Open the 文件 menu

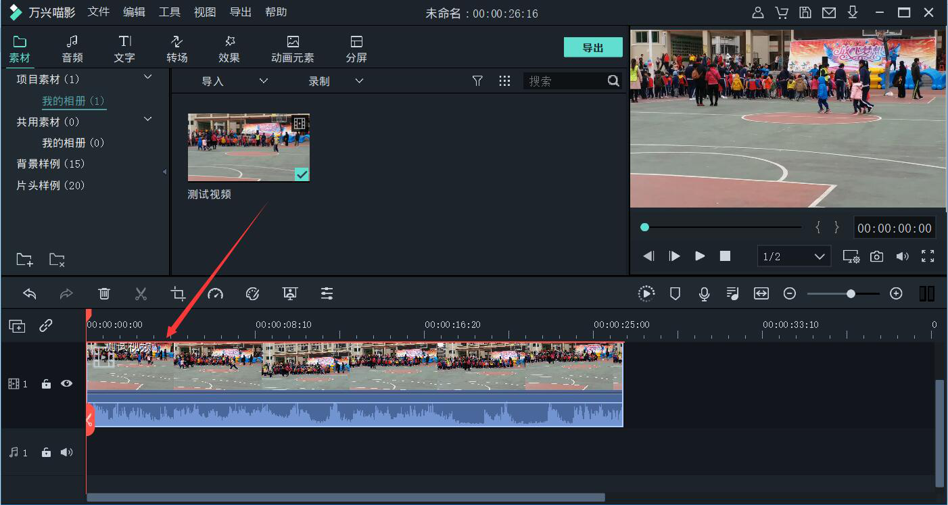click(x=99, y=12)
